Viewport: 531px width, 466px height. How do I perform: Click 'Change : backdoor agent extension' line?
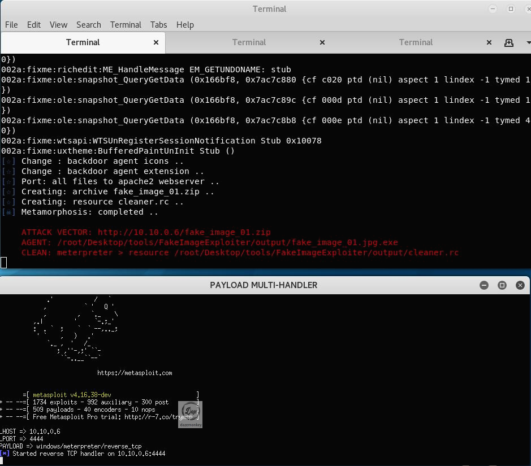click(x=102, y=172)
